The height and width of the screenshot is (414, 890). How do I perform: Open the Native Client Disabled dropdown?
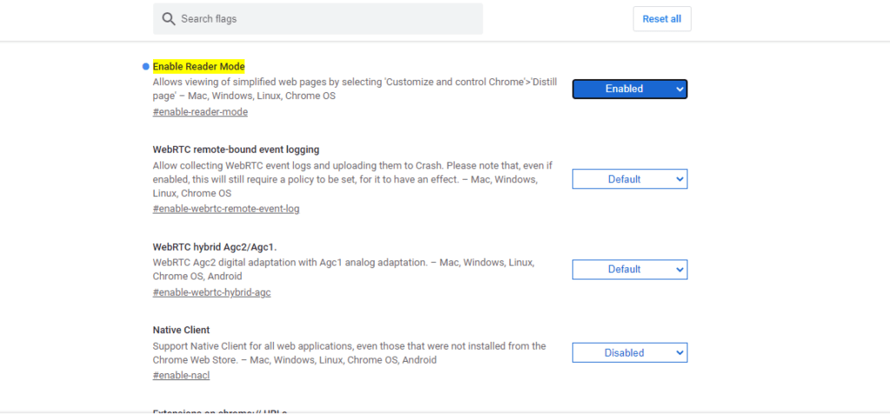pyautogui.click(x=629, y=352)
